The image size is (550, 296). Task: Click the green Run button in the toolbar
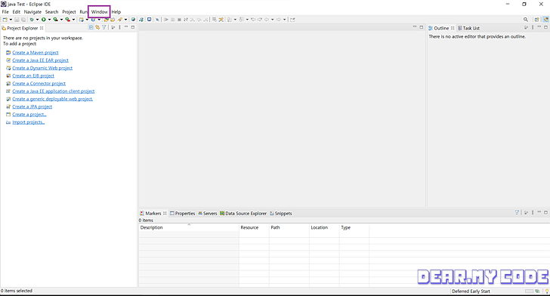click(44, 20)
